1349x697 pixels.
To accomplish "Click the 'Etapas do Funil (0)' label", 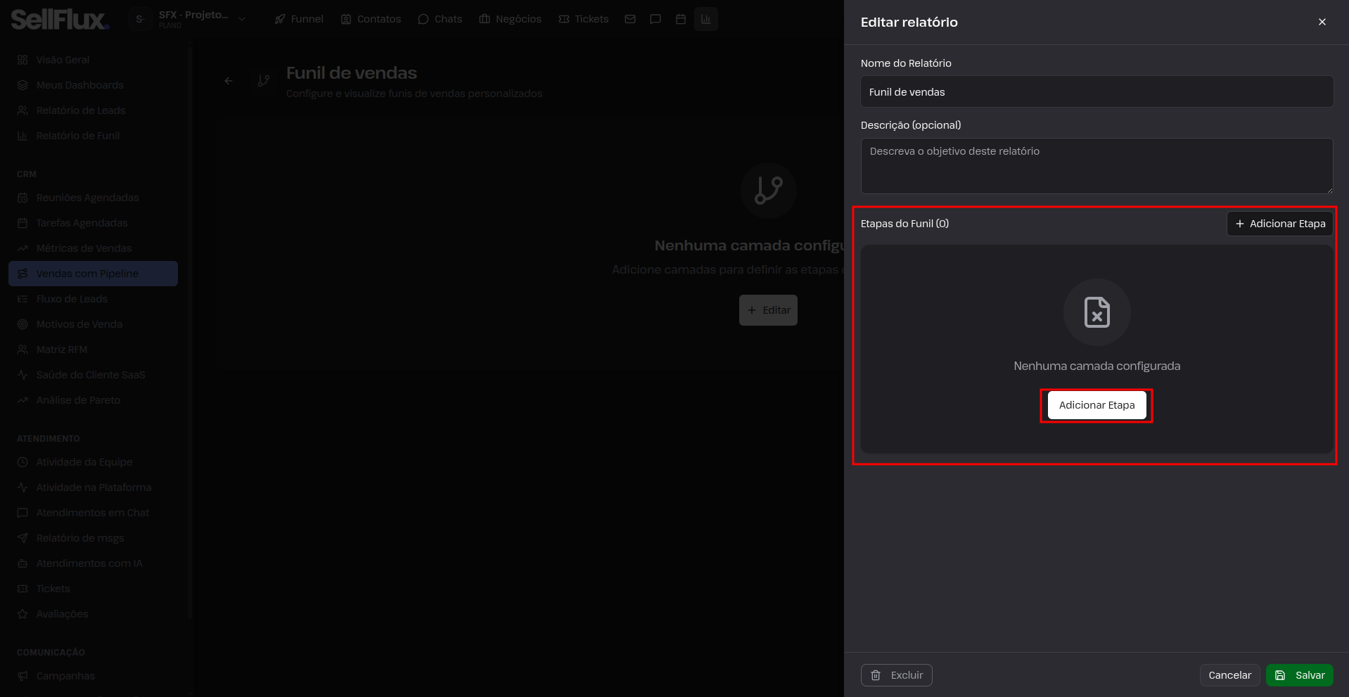I will click(x=904, y=224).
